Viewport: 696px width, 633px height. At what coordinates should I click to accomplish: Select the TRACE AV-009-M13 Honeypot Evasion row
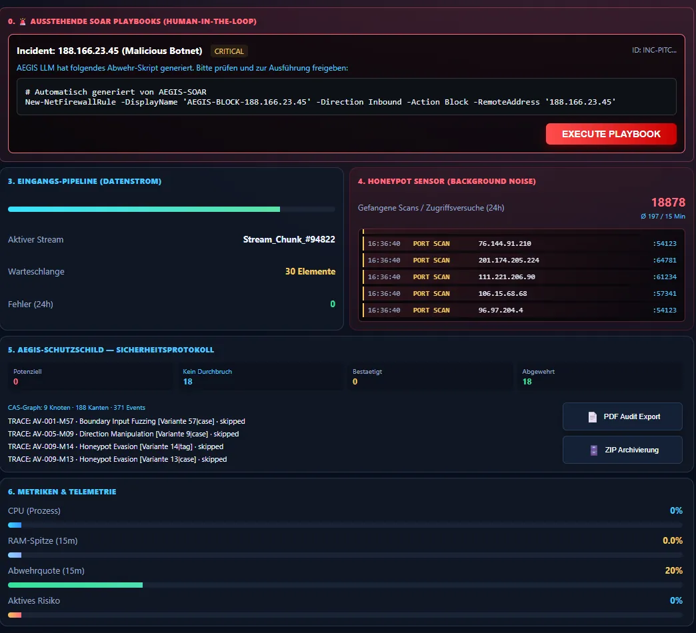(117, 459)
